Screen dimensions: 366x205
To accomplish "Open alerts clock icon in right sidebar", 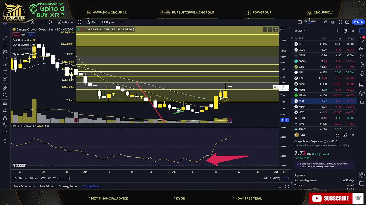I will point(362,39).
